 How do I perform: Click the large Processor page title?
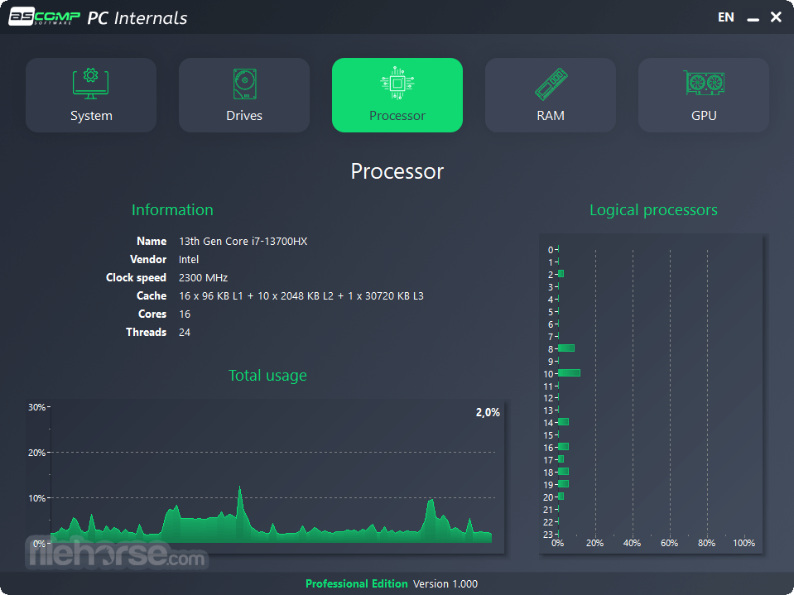(x=397, y=171)
